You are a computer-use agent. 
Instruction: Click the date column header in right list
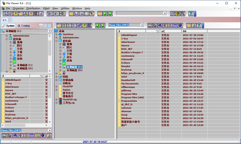[194, 31]
